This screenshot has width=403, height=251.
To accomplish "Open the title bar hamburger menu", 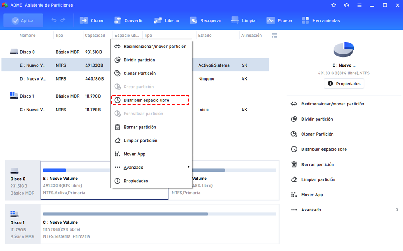I will coord(359,5).
